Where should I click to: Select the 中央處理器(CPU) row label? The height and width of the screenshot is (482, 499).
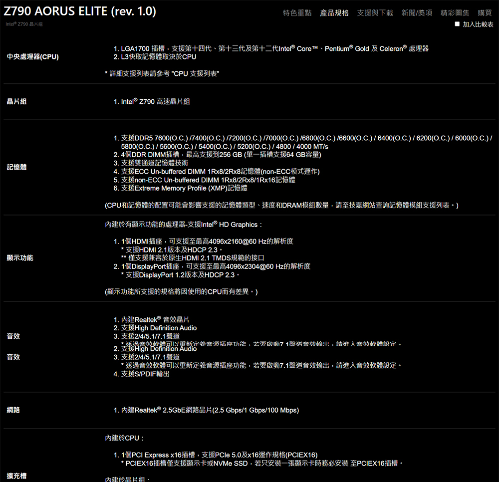point(33,57)
